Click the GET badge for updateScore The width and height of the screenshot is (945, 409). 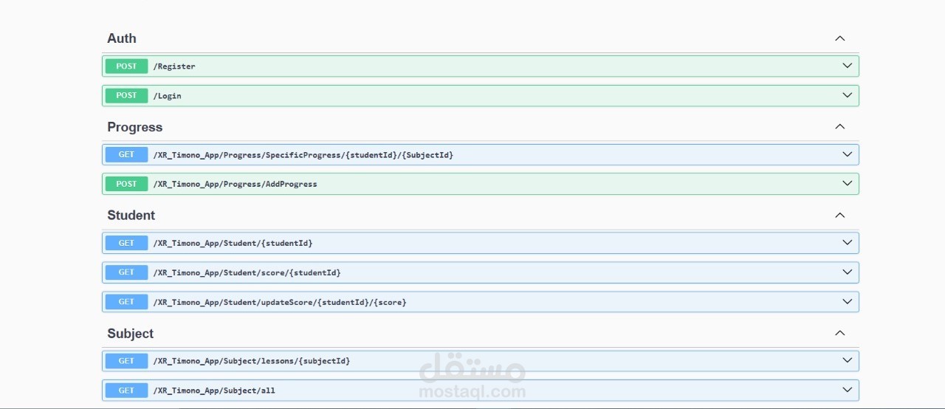(x=126, y=302)
